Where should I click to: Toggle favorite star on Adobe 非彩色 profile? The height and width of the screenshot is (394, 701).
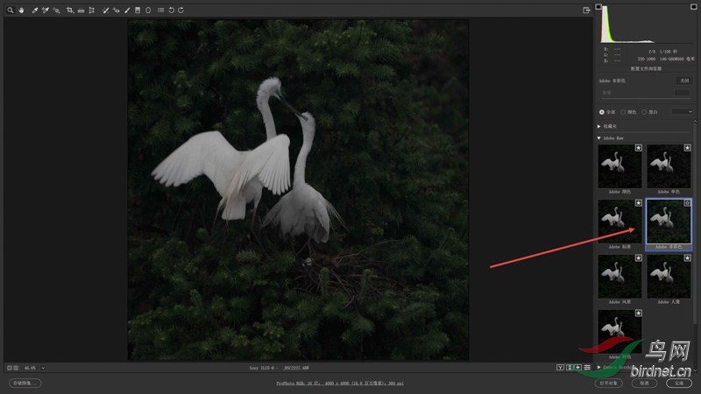tap(688, 203)
